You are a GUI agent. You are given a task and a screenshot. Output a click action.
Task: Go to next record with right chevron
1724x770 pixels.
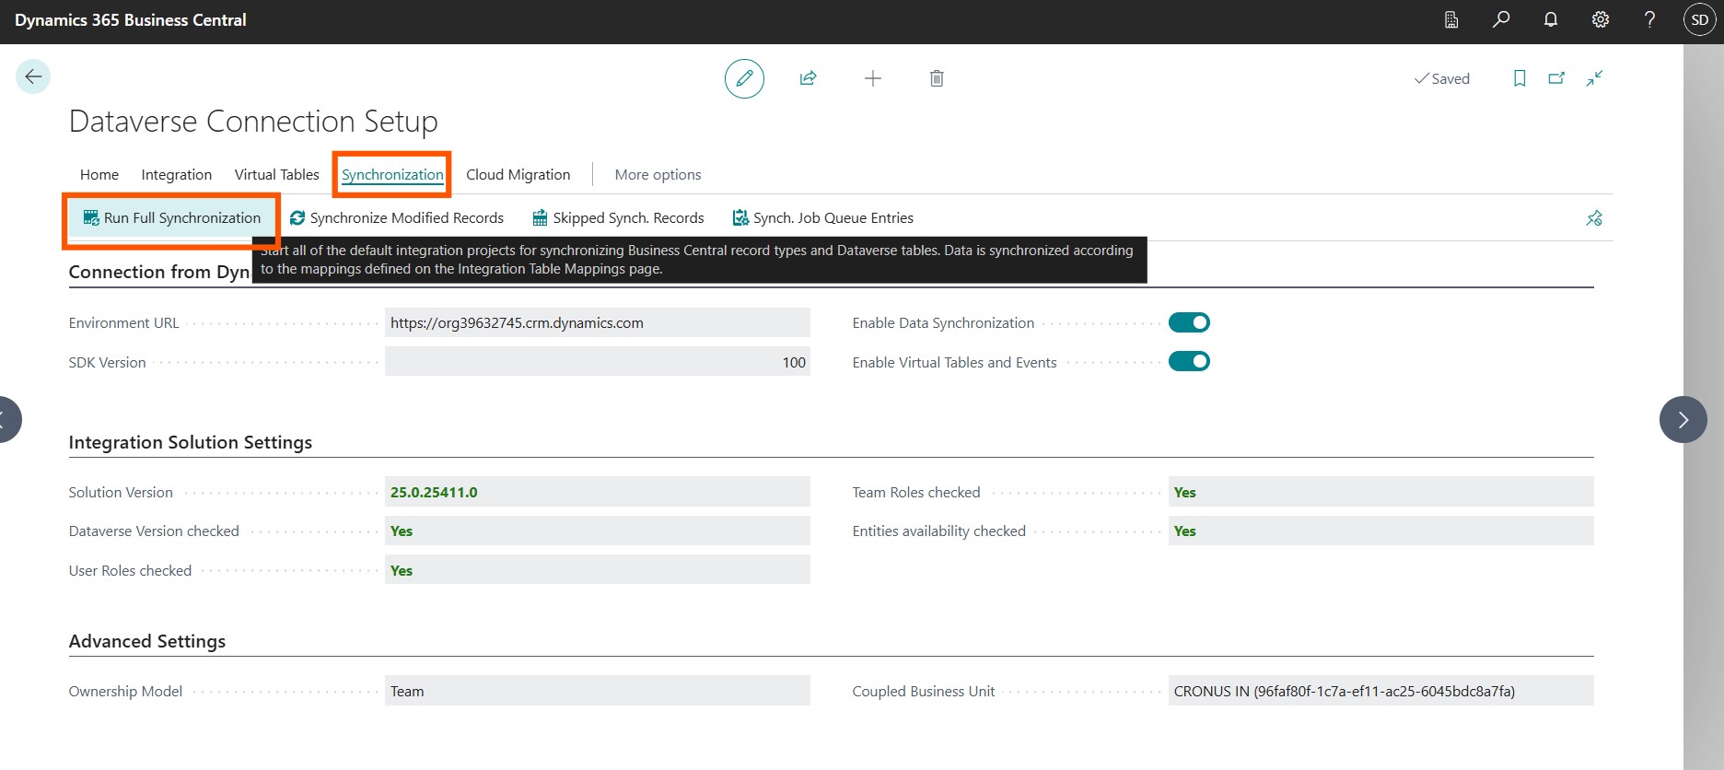[x=1683, y=420]
